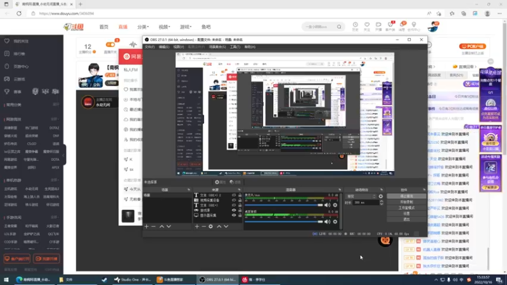Open desktop audio channel gear settings

click(x=335, y=222)
